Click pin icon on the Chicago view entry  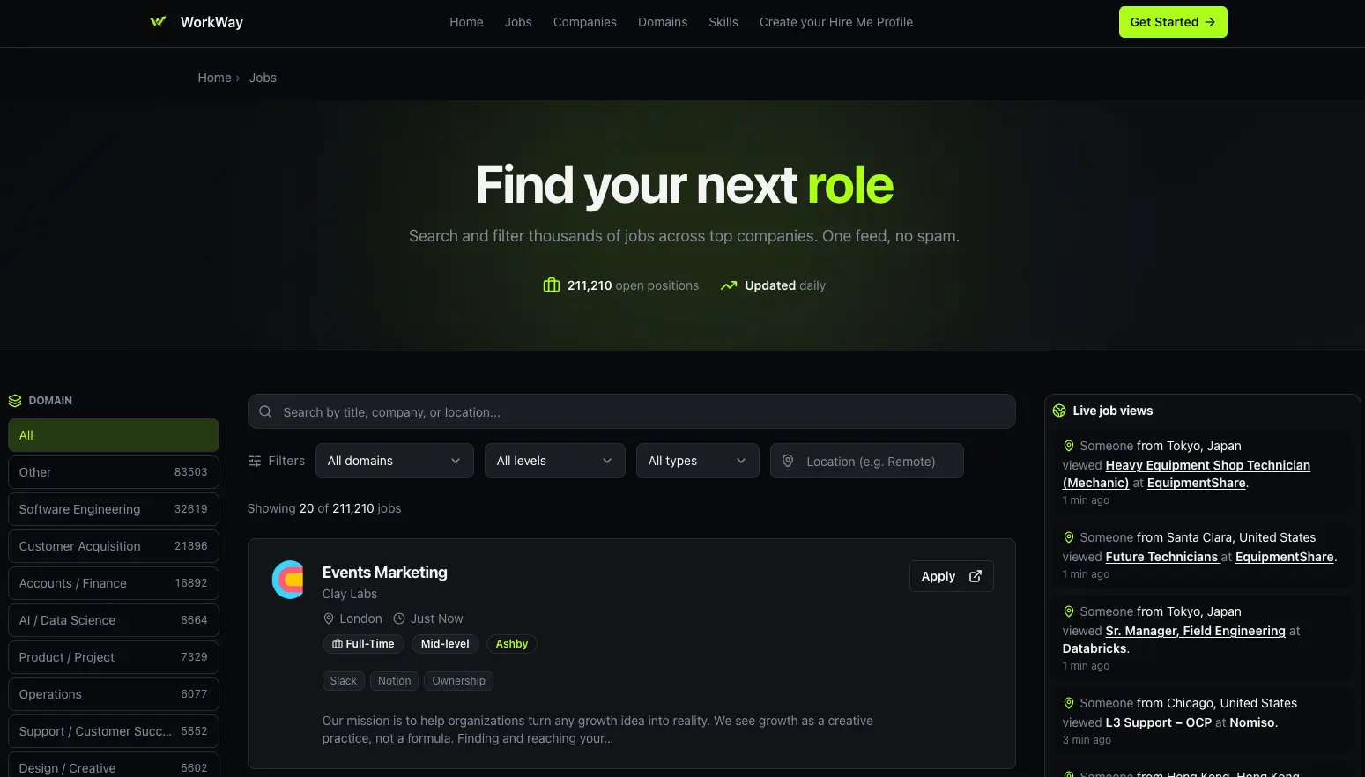tap(1069, 703)
